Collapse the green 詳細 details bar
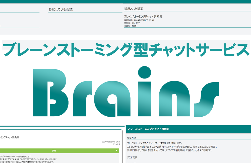251x163 pixels. [x=59, y=151]
